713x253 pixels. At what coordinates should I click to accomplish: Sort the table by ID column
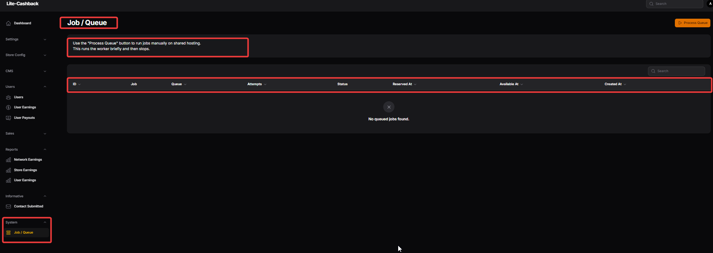coord(76,84)
